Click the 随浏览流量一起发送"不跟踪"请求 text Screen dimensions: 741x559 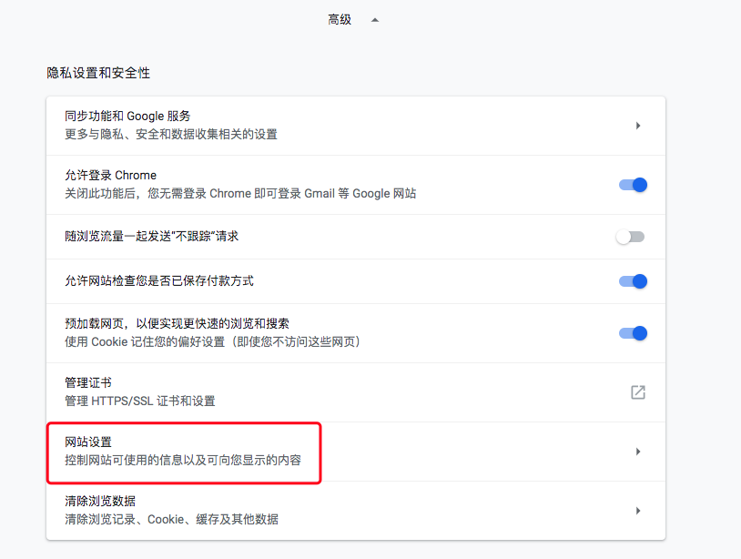(x=152, y=237)
